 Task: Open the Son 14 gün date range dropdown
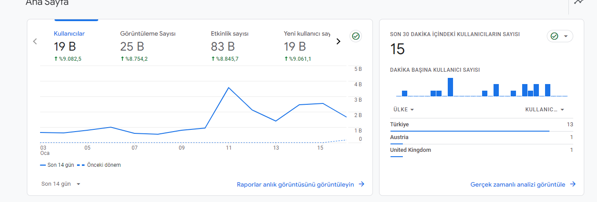point(61,184)
